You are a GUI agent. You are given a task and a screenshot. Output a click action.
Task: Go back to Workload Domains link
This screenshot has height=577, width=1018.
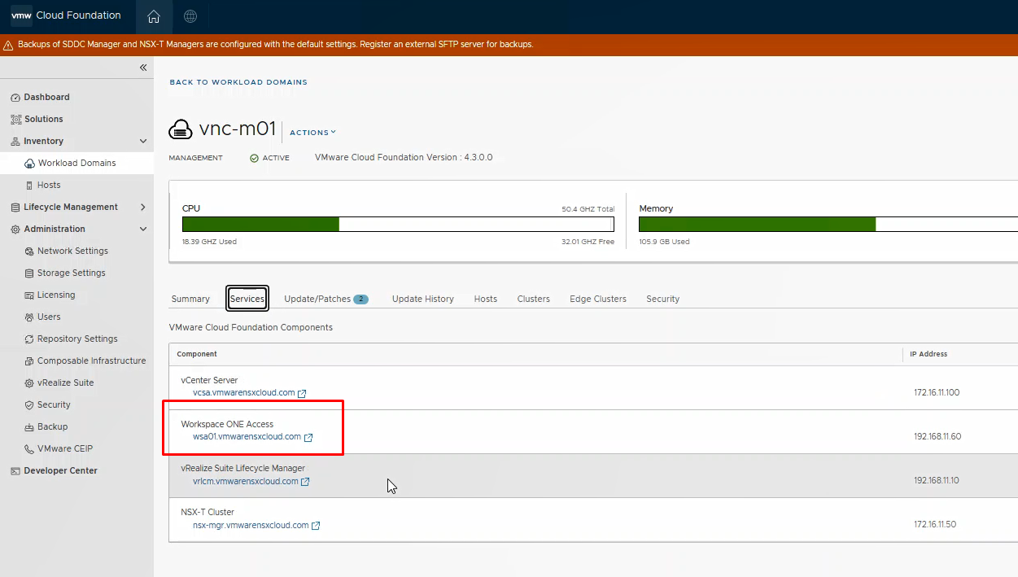tap(238, 82)
